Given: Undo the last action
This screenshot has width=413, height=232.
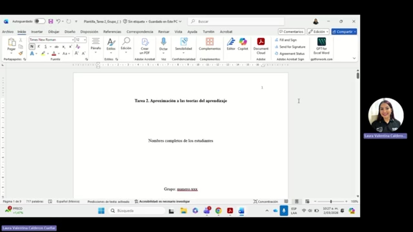Looking at the screenshot, I should click(58, 21).
